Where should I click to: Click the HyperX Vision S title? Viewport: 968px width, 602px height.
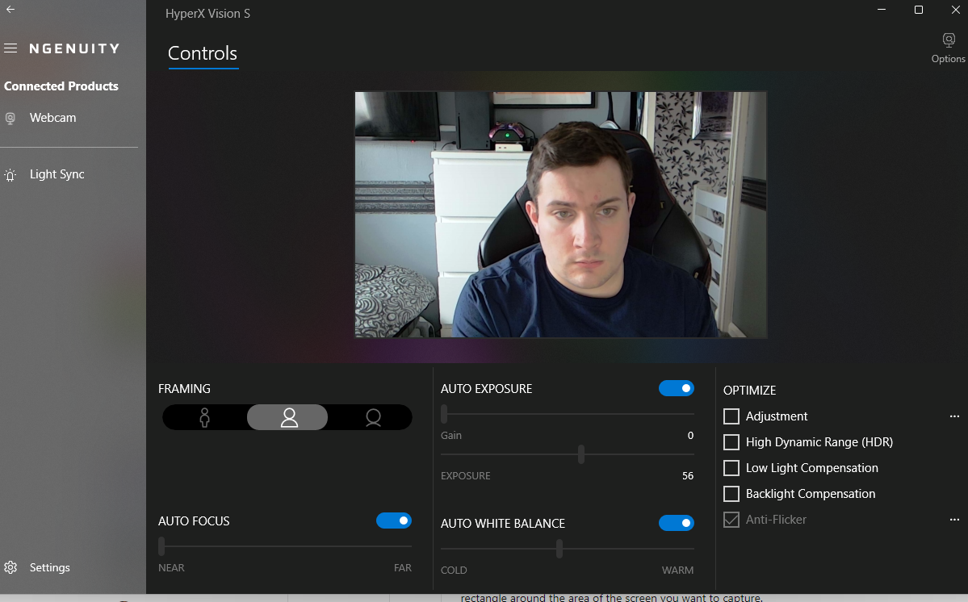coord(207,14)
